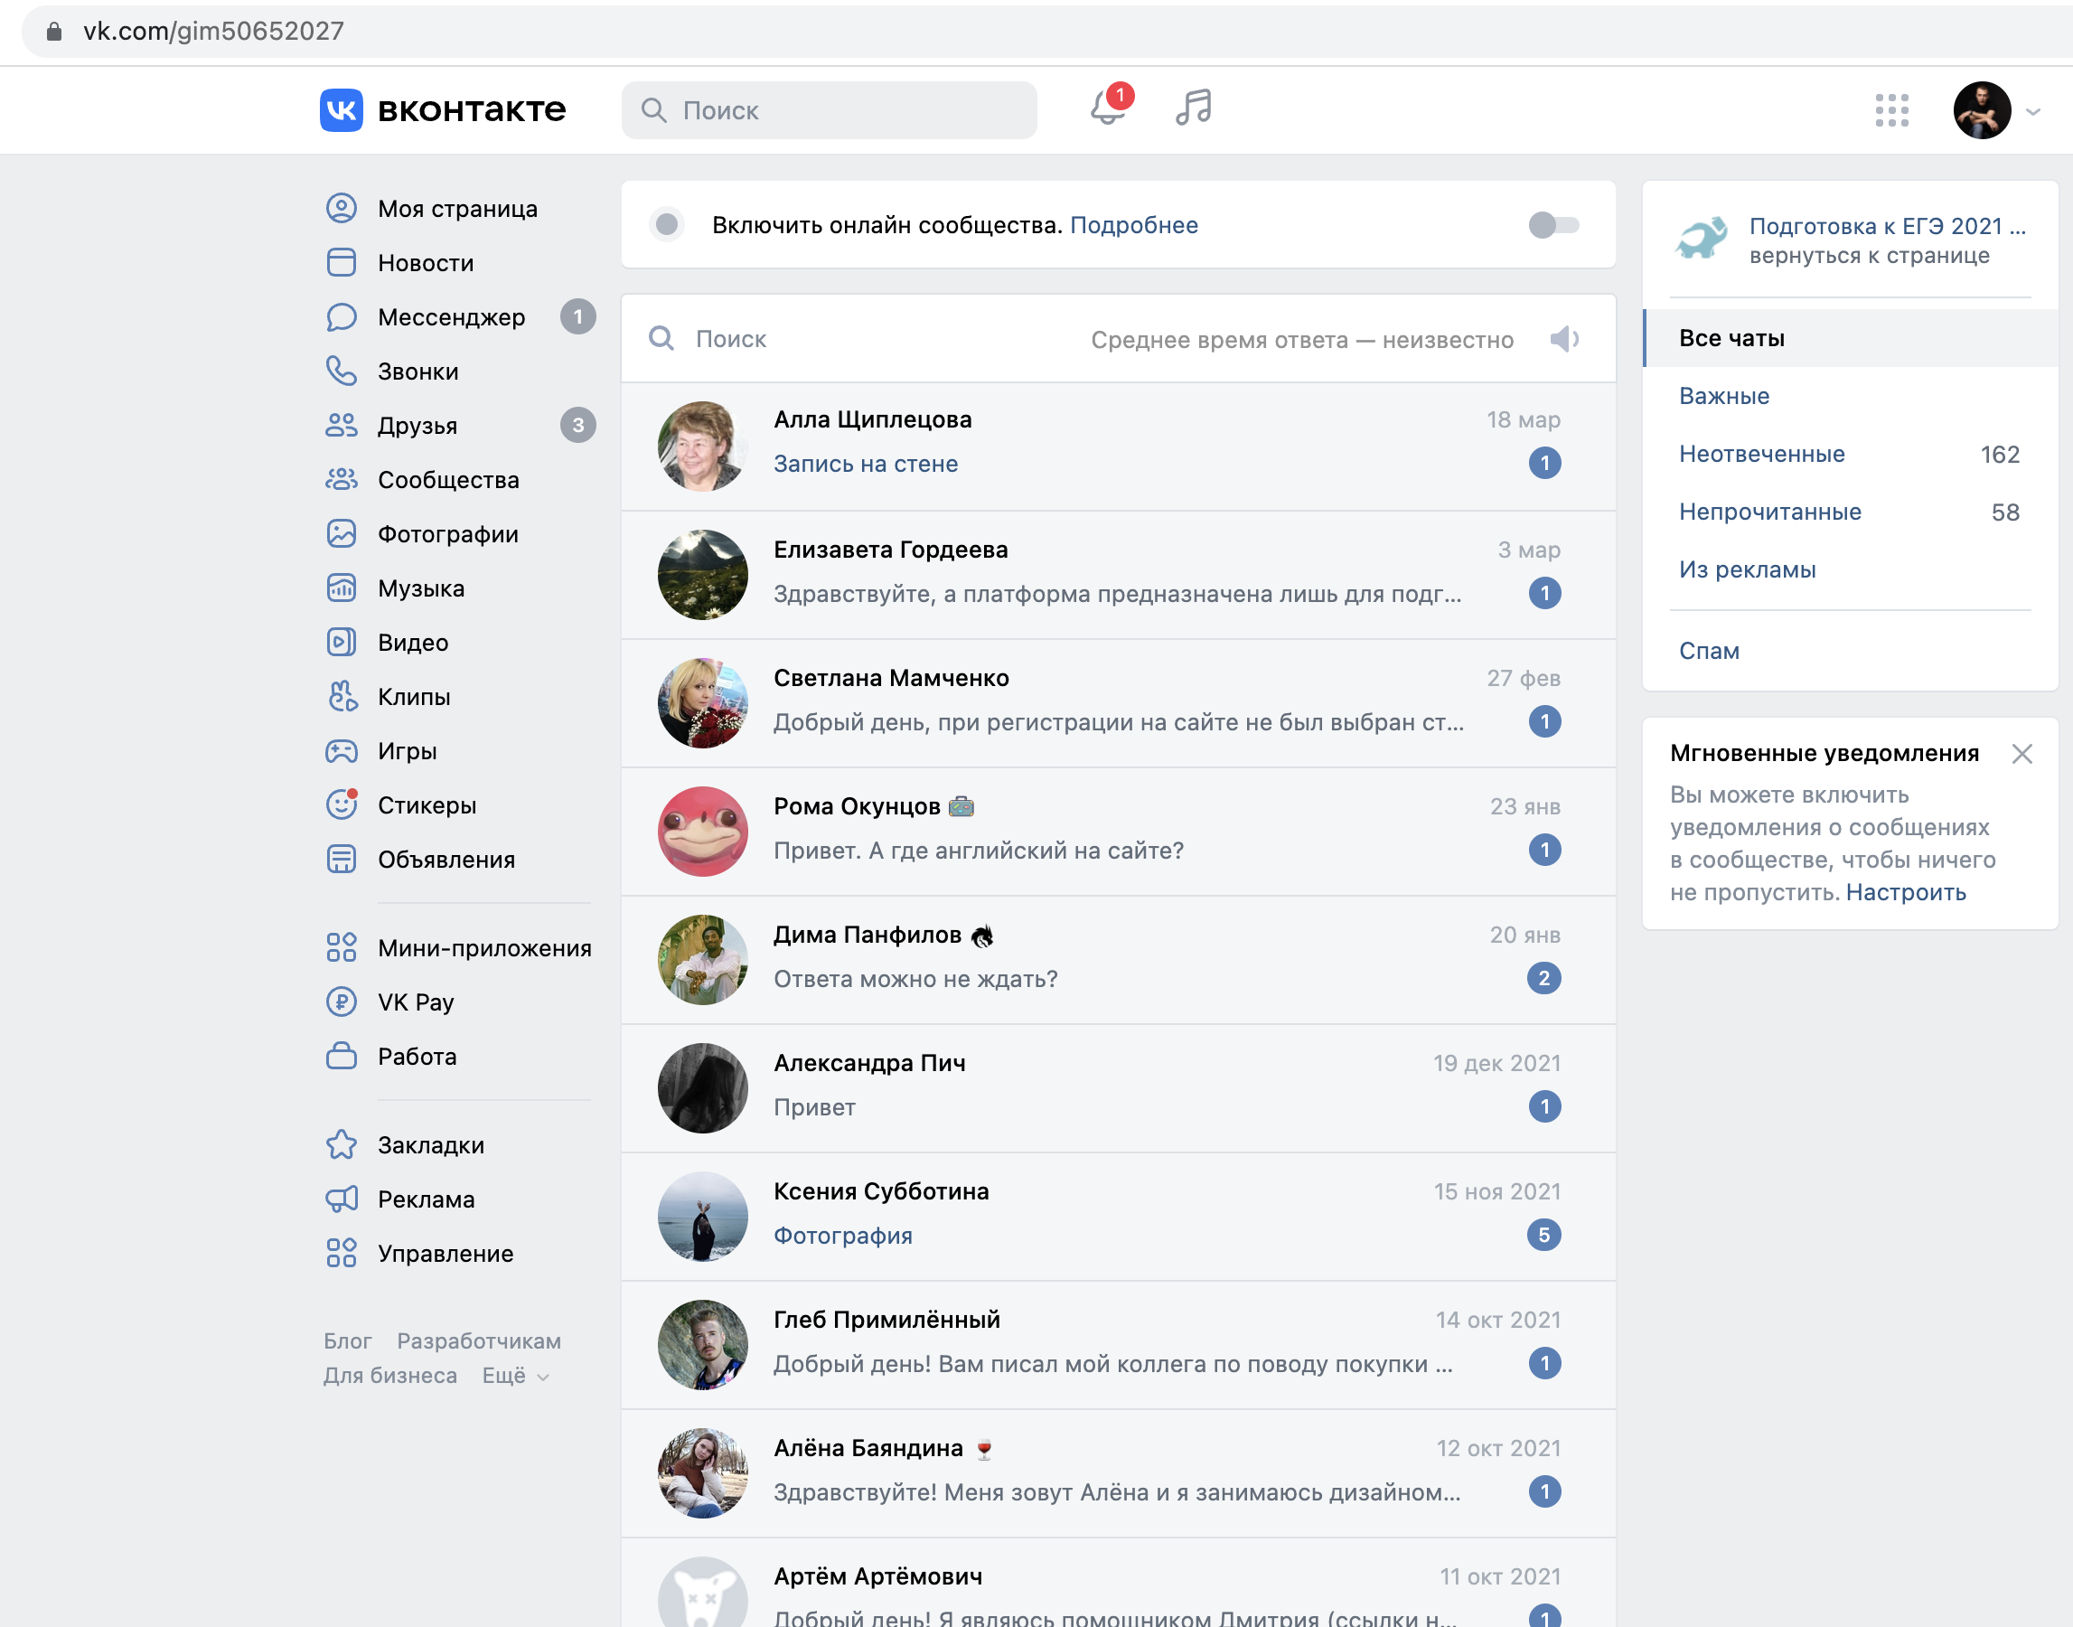Click the Друзья people icon
The width and height of the screenshot is (2073, 1627).
[x=341, y=425]
